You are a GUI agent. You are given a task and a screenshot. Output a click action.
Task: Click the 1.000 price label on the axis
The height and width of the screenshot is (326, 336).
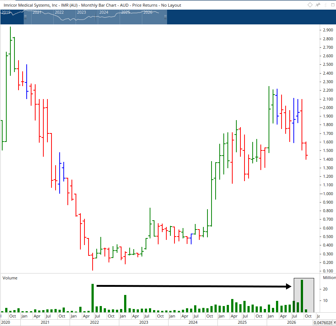click(328, 194)
